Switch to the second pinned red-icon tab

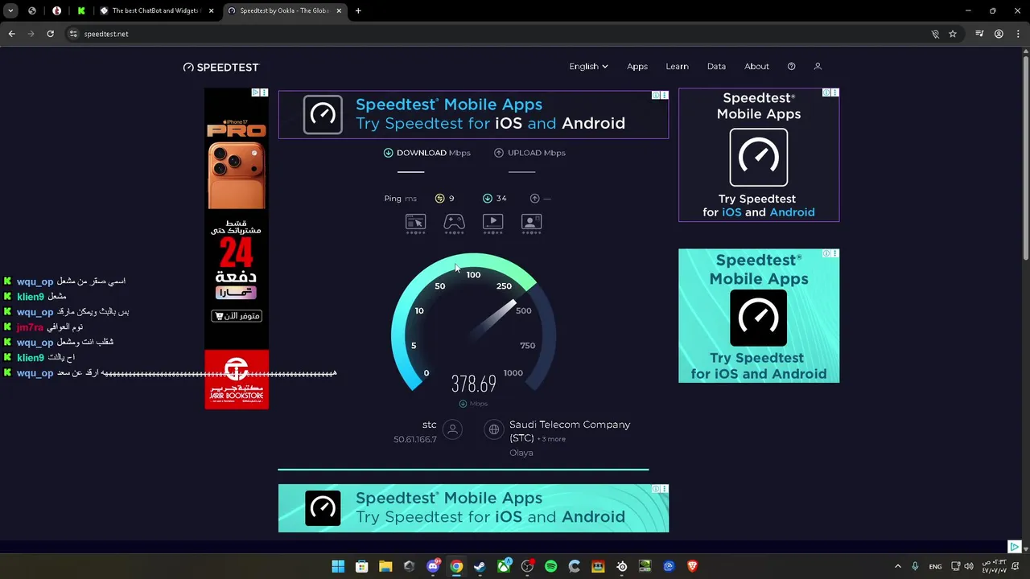pyautogui.click(x=56, y=10)
